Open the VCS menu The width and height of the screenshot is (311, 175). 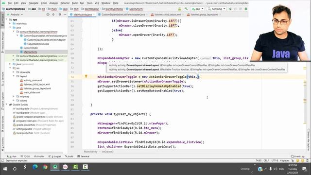[97, 3]
